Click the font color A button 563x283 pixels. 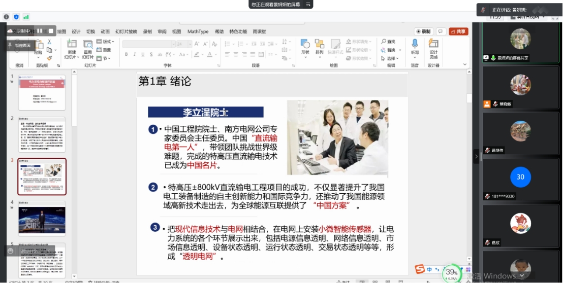210,54
